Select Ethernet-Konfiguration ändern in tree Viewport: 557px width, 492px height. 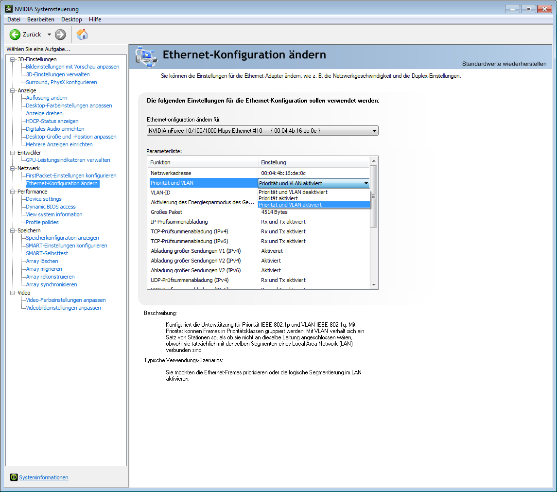[x=62, y=183]
